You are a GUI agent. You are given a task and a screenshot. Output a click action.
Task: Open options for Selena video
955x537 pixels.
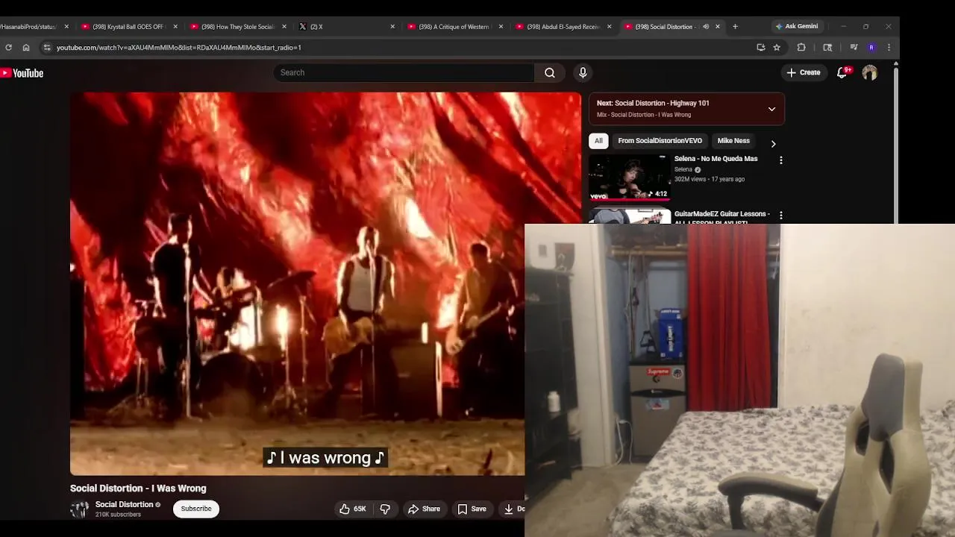(781, 160)
